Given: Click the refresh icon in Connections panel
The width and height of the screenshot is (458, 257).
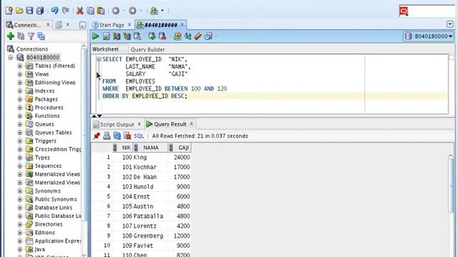Looking at the screenshot, I should (x=21, y=36).
